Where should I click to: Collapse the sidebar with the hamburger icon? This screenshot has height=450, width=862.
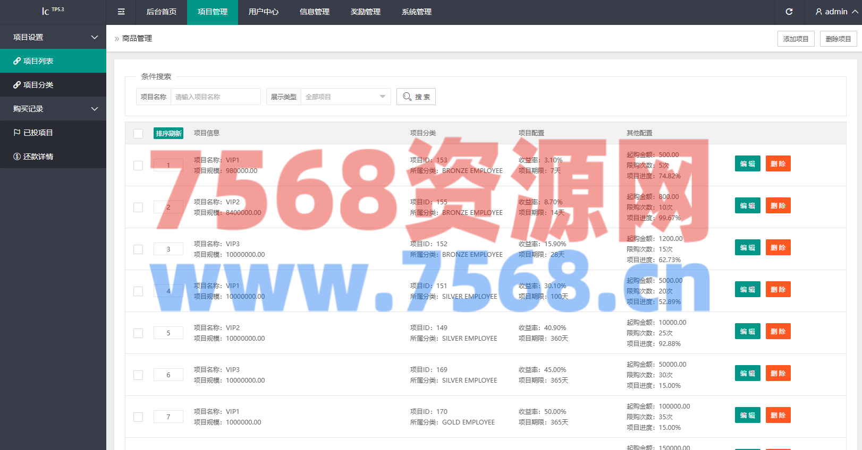121,12
